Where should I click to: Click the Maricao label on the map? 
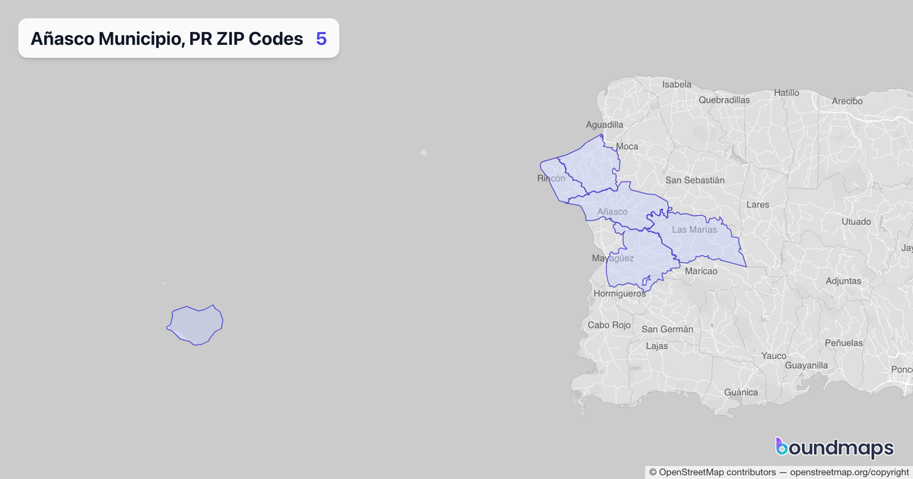coord(701,271)
